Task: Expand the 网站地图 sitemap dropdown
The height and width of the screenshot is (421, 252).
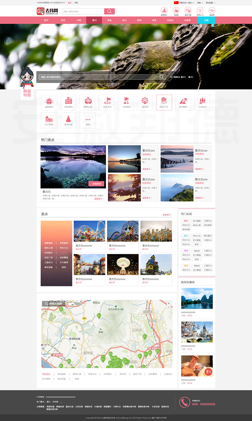Action: (210, 3)
